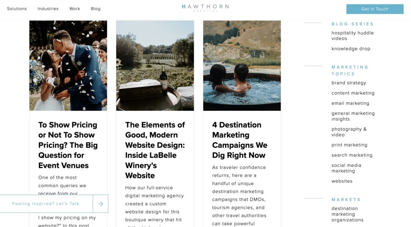Click the arrow icon beside Let's Talk

tap(100, 204)
